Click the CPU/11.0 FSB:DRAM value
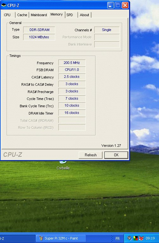Viewport: 159px width, 243px height. pyautogui.click(x=72, y=70)
